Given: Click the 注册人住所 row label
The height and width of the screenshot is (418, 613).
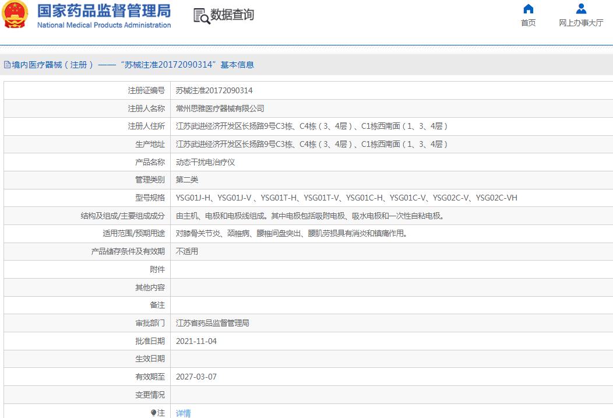Looking at the screenshot, I should [x=146, y=126].
